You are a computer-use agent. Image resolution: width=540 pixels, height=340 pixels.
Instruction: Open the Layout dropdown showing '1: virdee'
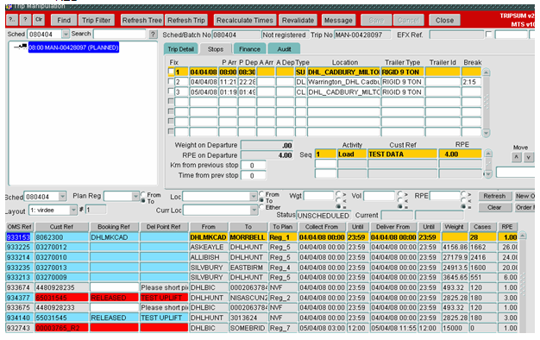(73, 210)
